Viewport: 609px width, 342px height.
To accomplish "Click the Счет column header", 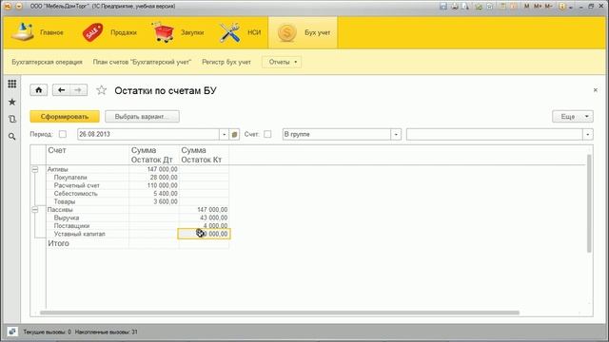I will pos(88,155).
